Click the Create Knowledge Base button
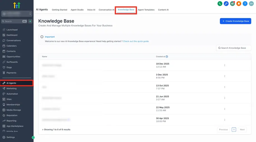 click(235, 21)
